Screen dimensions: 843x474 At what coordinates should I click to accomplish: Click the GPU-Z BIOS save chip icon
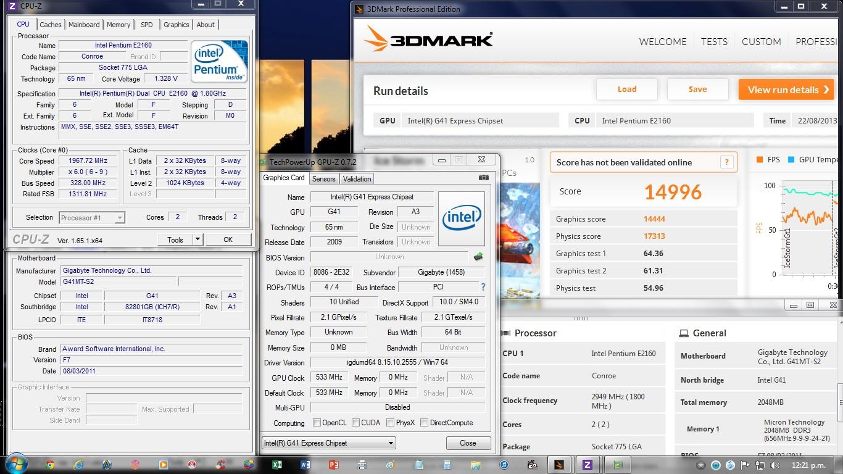(478, 257)
